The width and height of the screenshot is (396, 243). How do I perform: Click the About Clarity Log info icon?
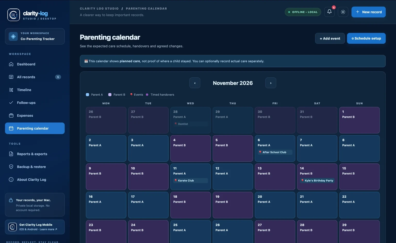11,180
